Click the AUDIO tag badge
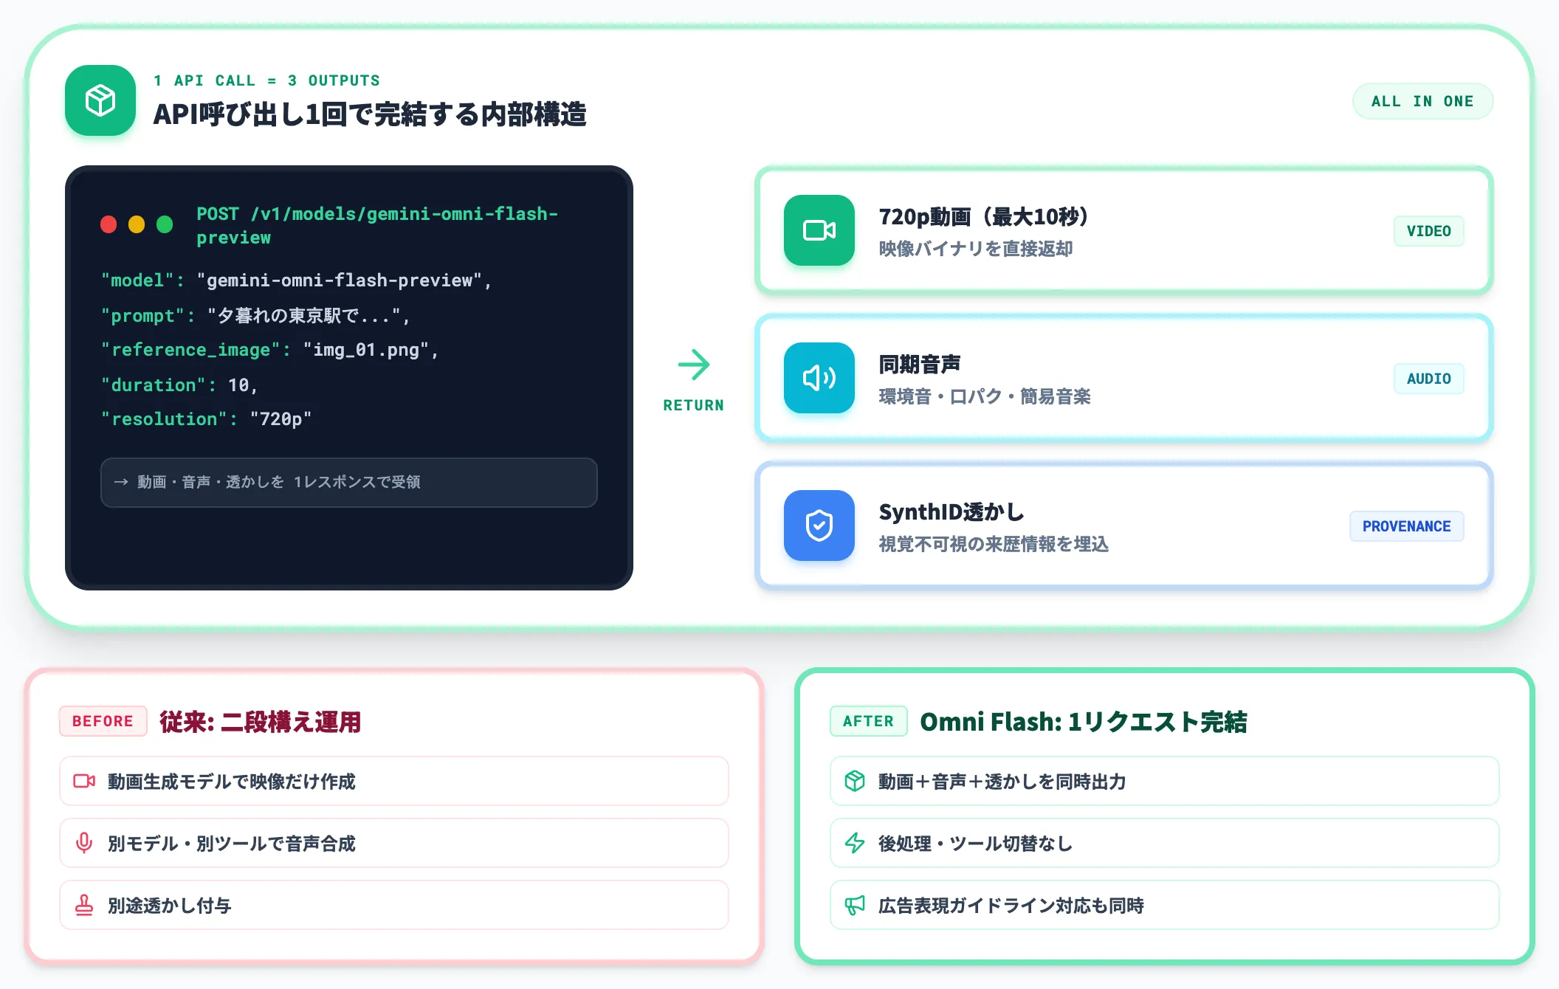The height and width of the screenshot is (989, 1559). point(1429,379)
